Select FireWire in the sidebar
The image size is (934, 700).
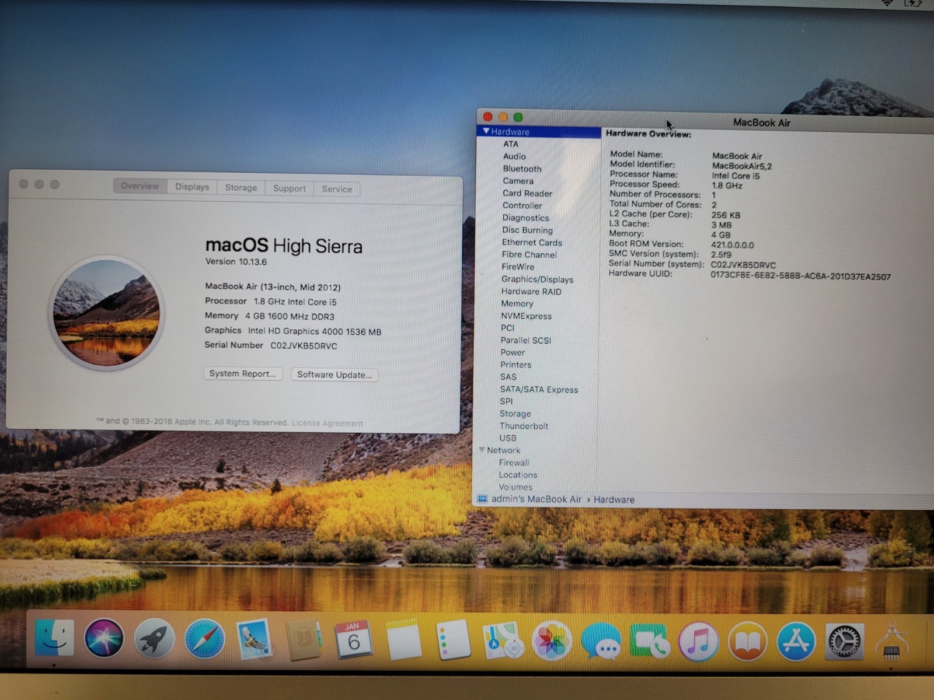(x=518, y=267)
